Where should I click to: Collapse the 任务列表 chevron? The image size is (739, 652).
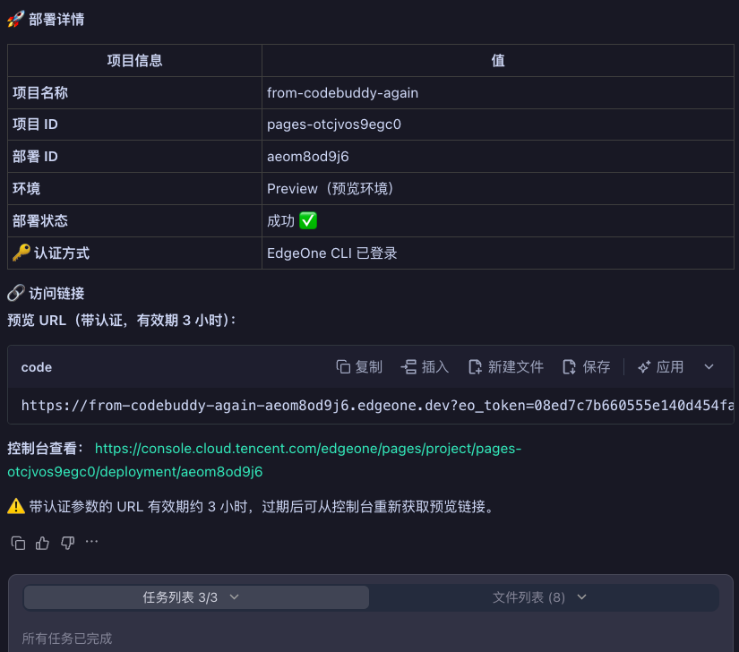(234, 597)
